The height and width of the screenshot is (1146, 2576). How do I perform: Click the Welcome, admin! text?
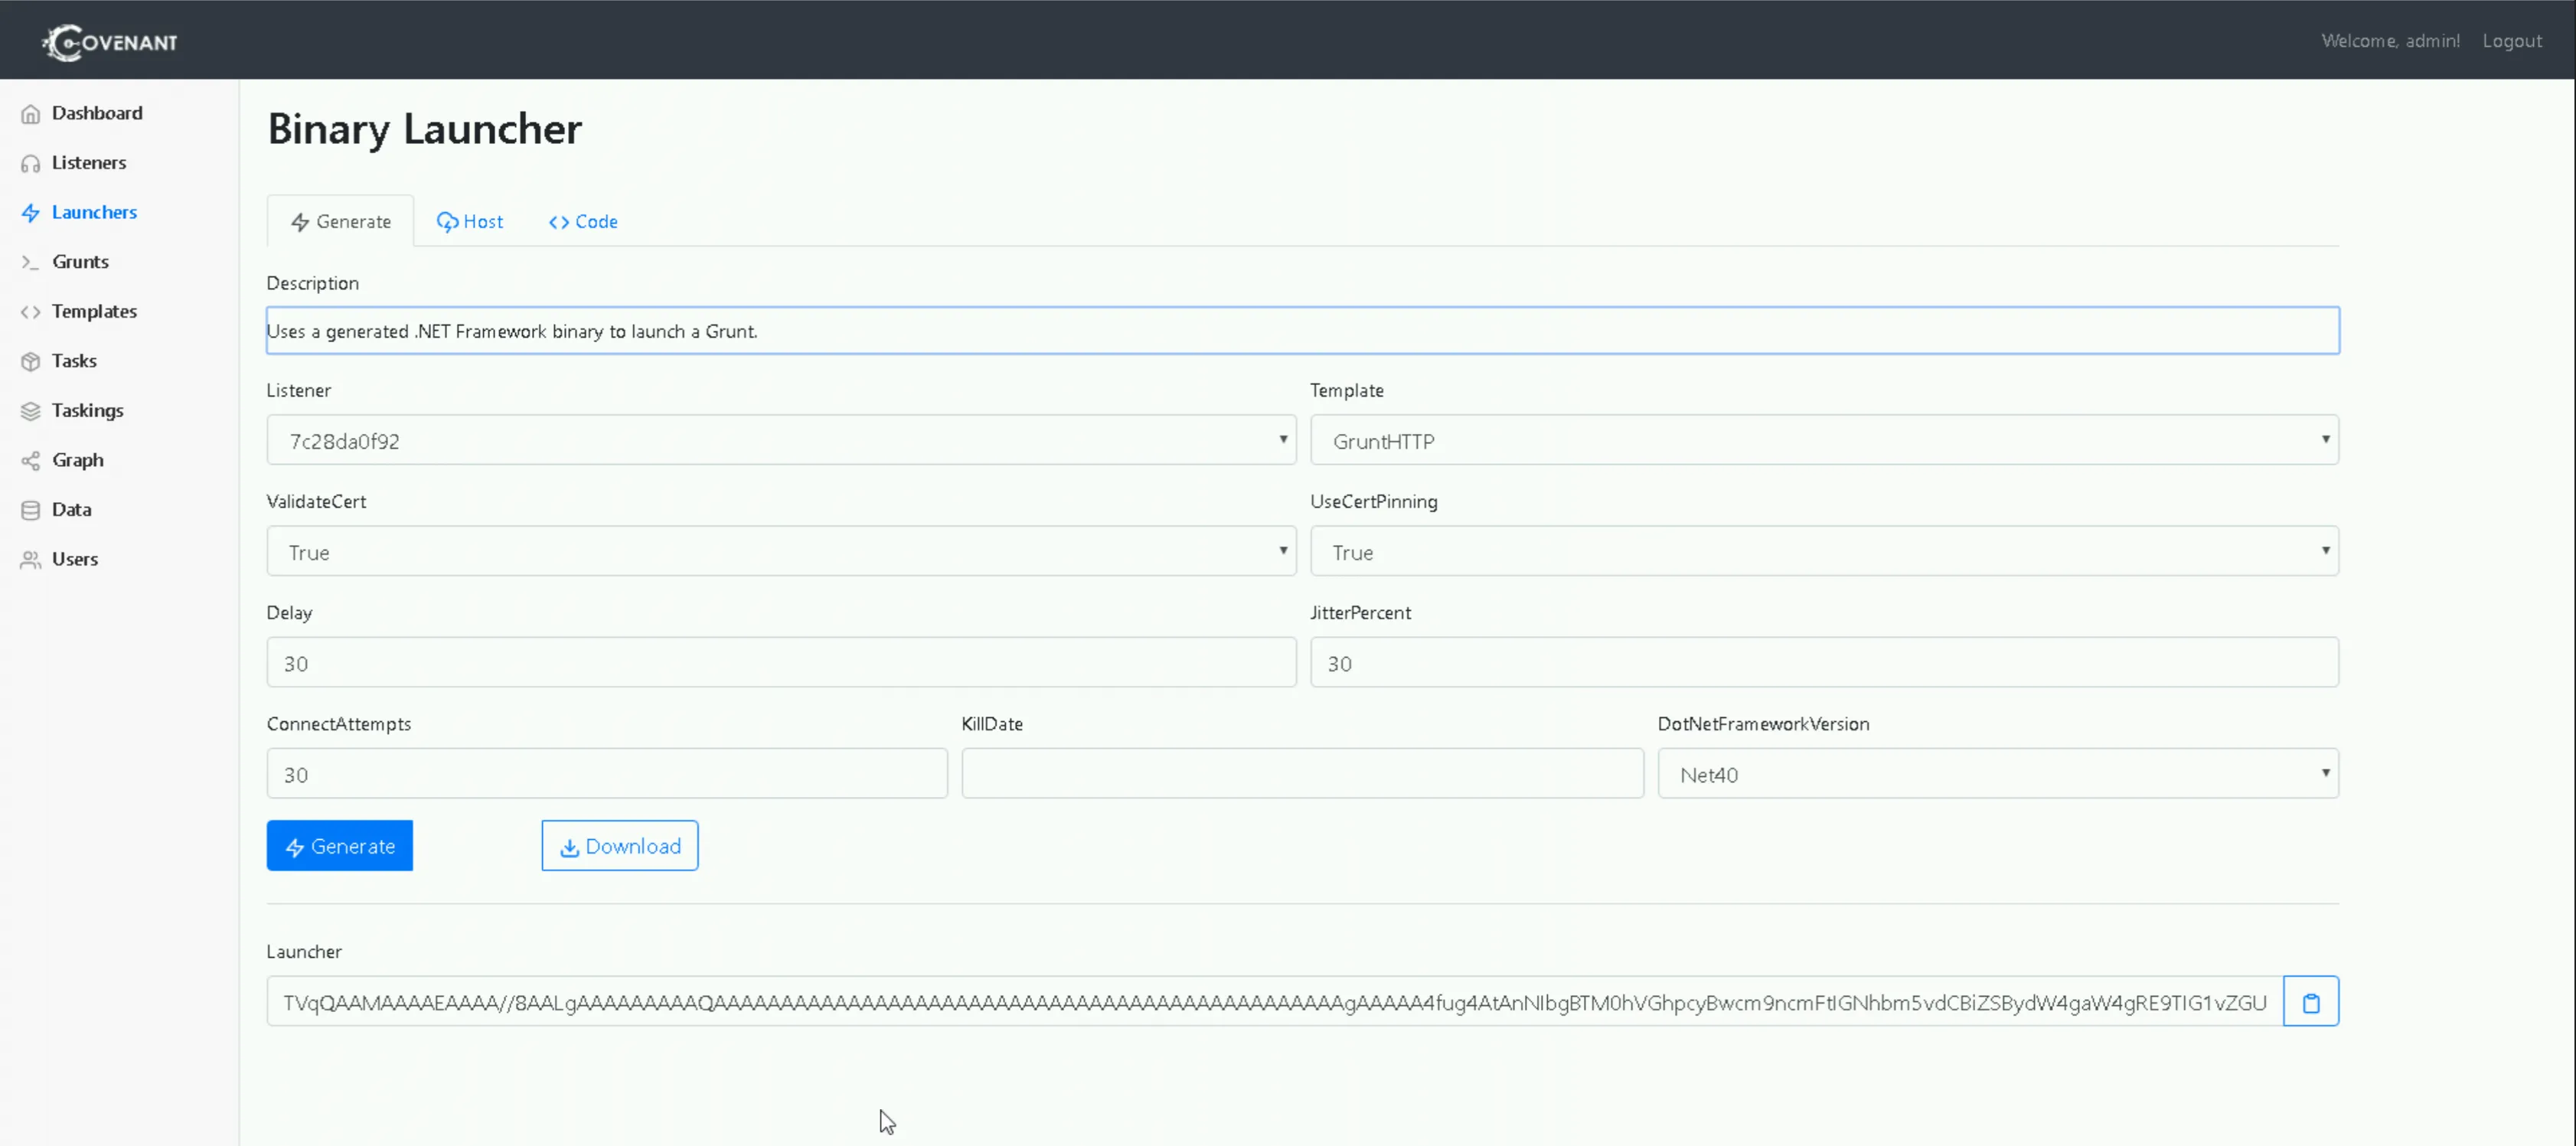coord(2390,41)
